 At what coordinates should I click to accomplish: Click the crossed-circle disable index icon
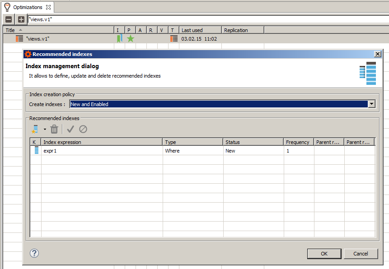click(x=83, y=130)
